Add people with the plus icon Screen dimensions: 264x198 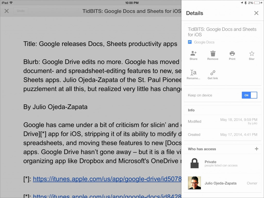point(256,149)
